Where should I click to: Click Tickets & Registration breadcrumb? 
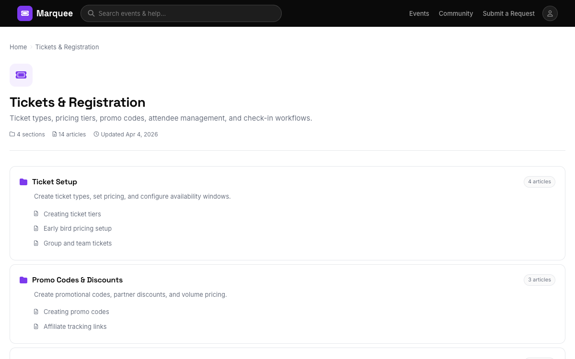tap(67, 47)
